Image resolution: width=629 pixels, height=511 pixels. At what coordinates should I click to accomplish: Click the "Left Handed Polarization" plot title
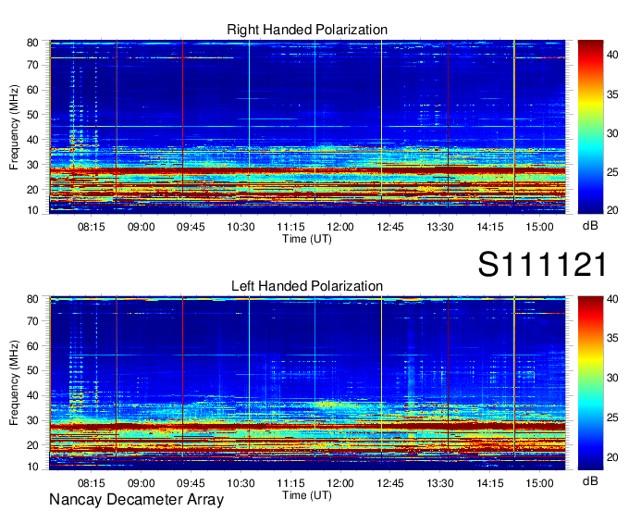click(307, 286)
